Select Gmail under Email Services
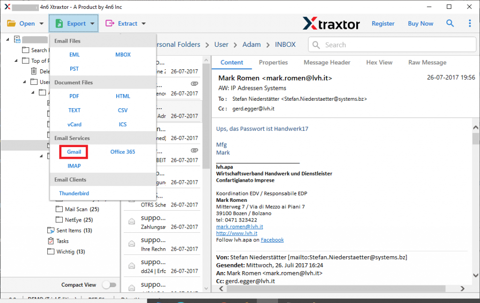Screen dimensions: 480x303 pyautogui.click(x=74, y=152)
